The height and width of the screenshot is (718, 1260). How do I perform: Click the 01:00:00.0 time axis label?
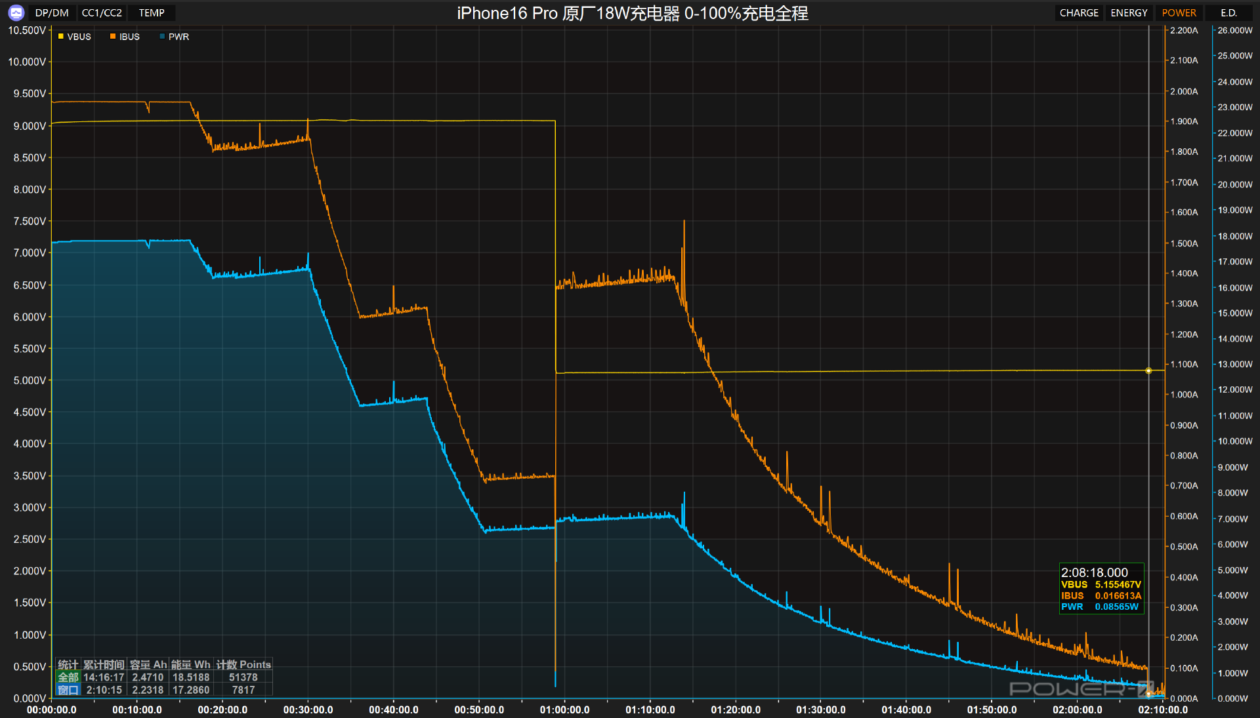564,709
